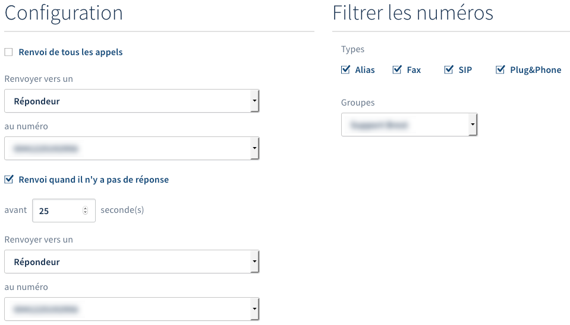
Task: Click the Configuration section heading
Action: click(x=64, y=13)
